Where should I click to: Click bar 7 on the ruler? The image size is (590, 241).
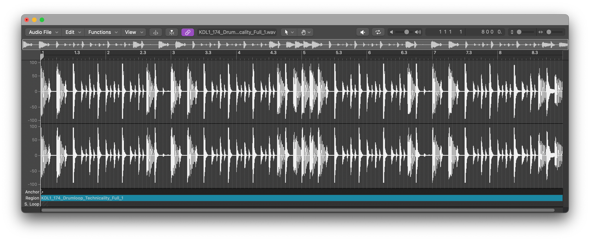click(435, 53)
